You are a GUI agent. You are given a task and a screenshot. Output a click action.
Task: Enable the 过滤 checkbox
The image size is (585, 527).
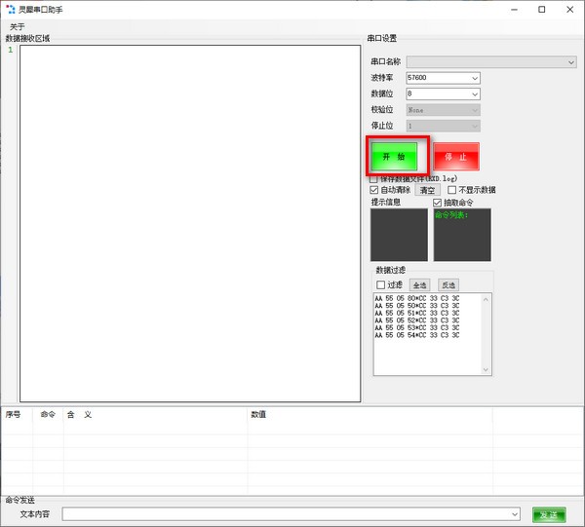click(380, 285)
